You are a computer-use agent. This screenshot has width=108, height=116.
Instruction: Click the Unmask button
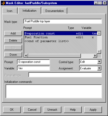[x=52, y=110]
